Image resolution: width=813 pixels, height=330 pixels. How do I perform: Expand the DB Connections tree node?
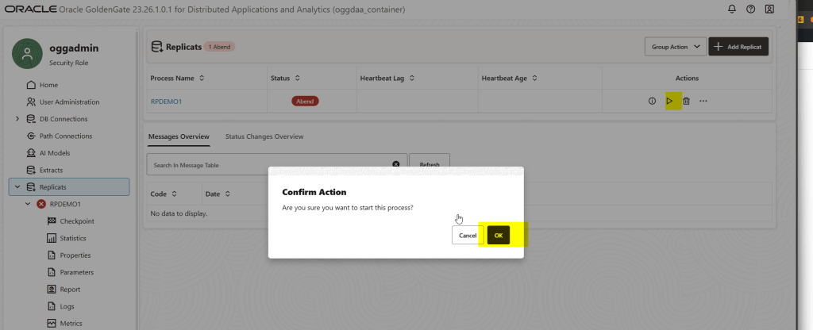17,119
